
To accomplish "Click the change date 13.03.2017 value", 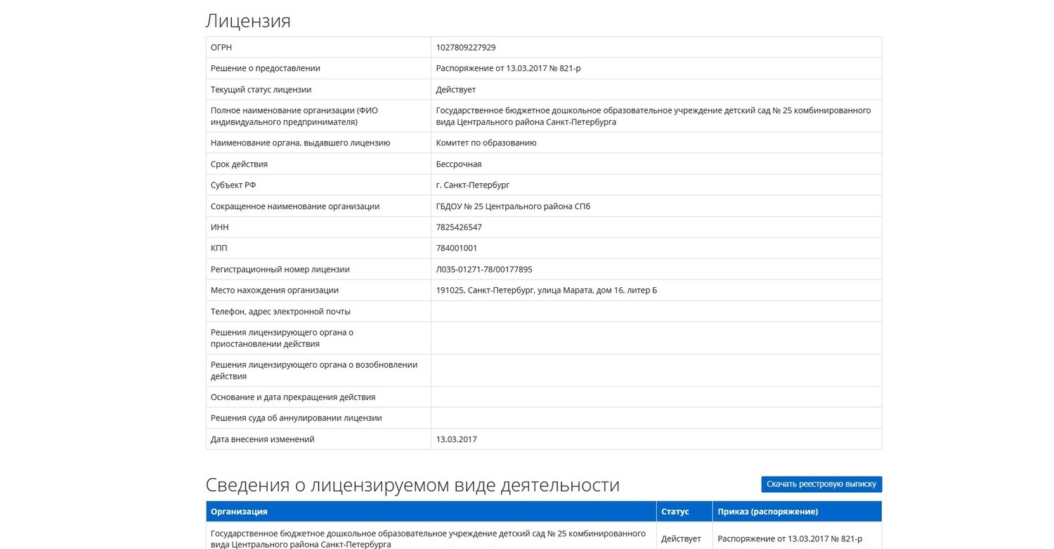I will (x=456, y=439).
